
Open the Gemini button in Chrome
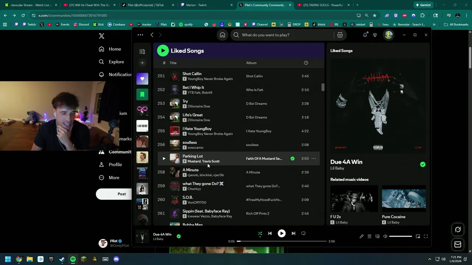pos(423,5)
